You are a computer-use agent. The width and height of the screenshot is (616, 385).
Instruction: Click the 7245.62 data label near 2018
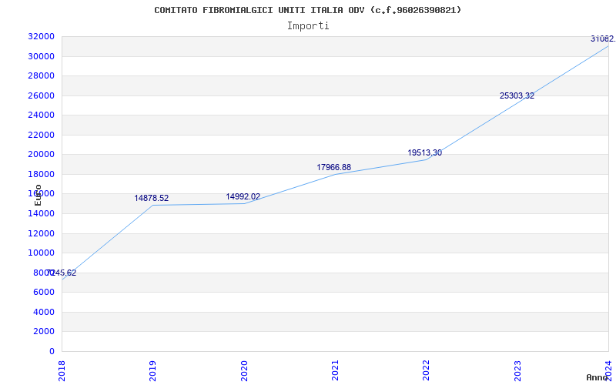(x=62, y=273)
